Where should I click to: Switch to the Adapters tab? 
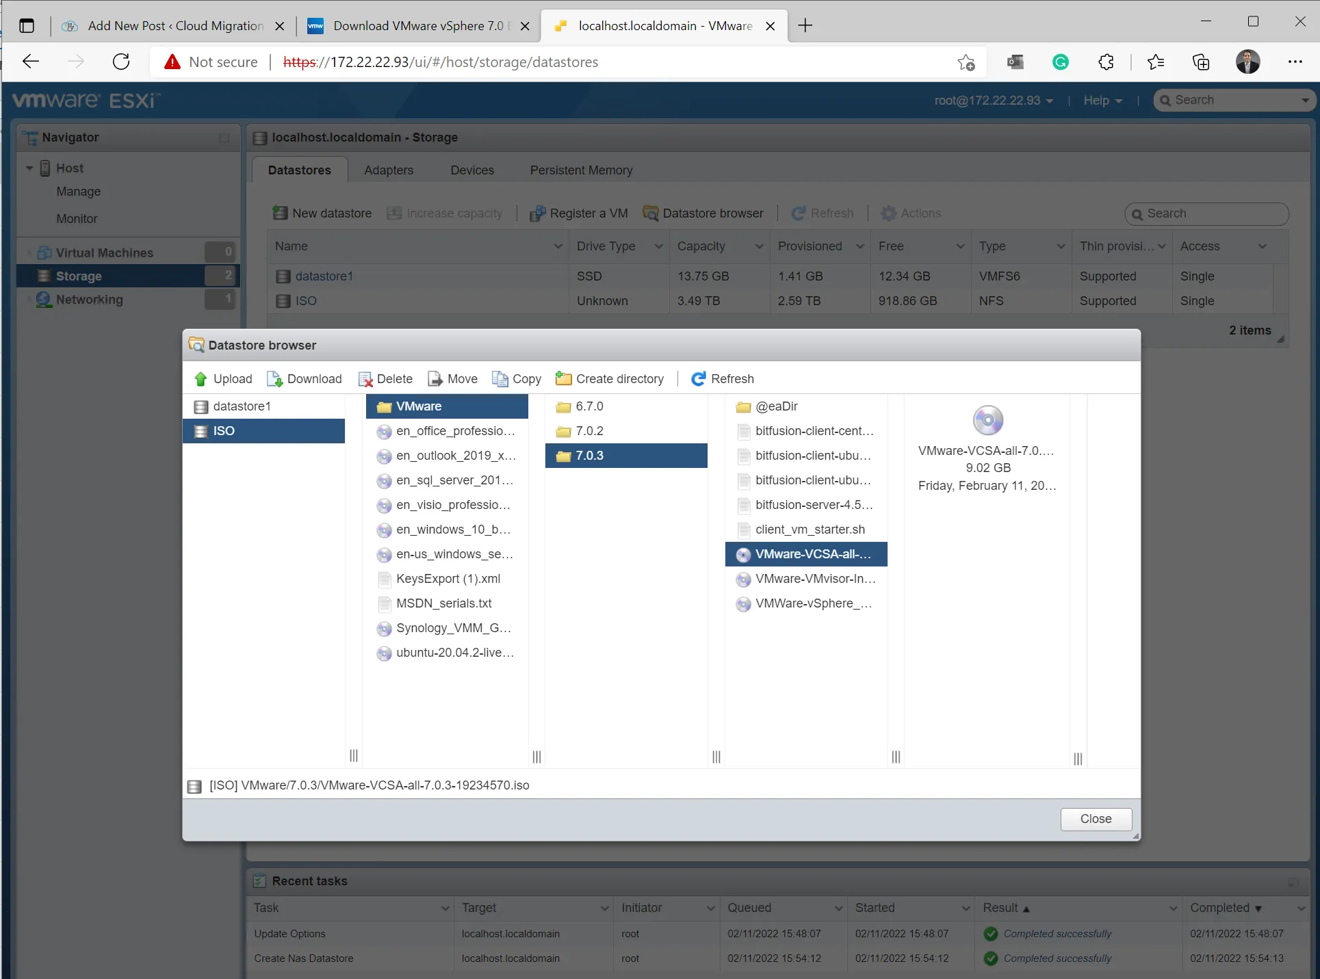[x=389, y=170]
